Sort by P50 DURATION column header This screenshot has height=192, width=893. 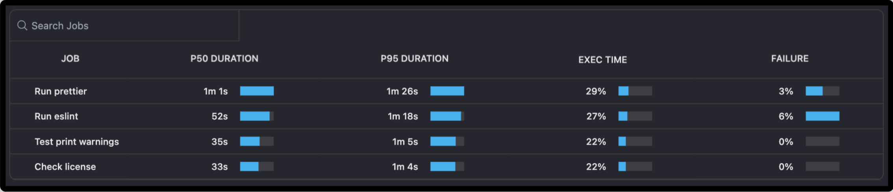(224, 59)
